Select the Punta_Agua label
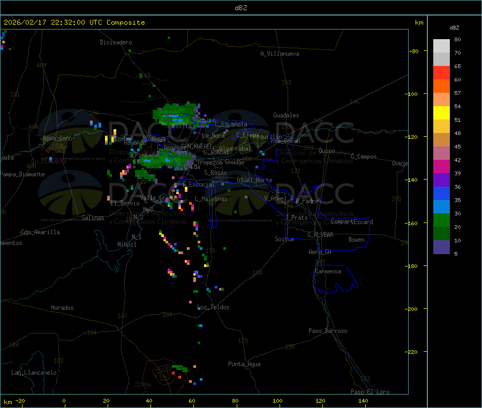482x408 pixels. 244,364
